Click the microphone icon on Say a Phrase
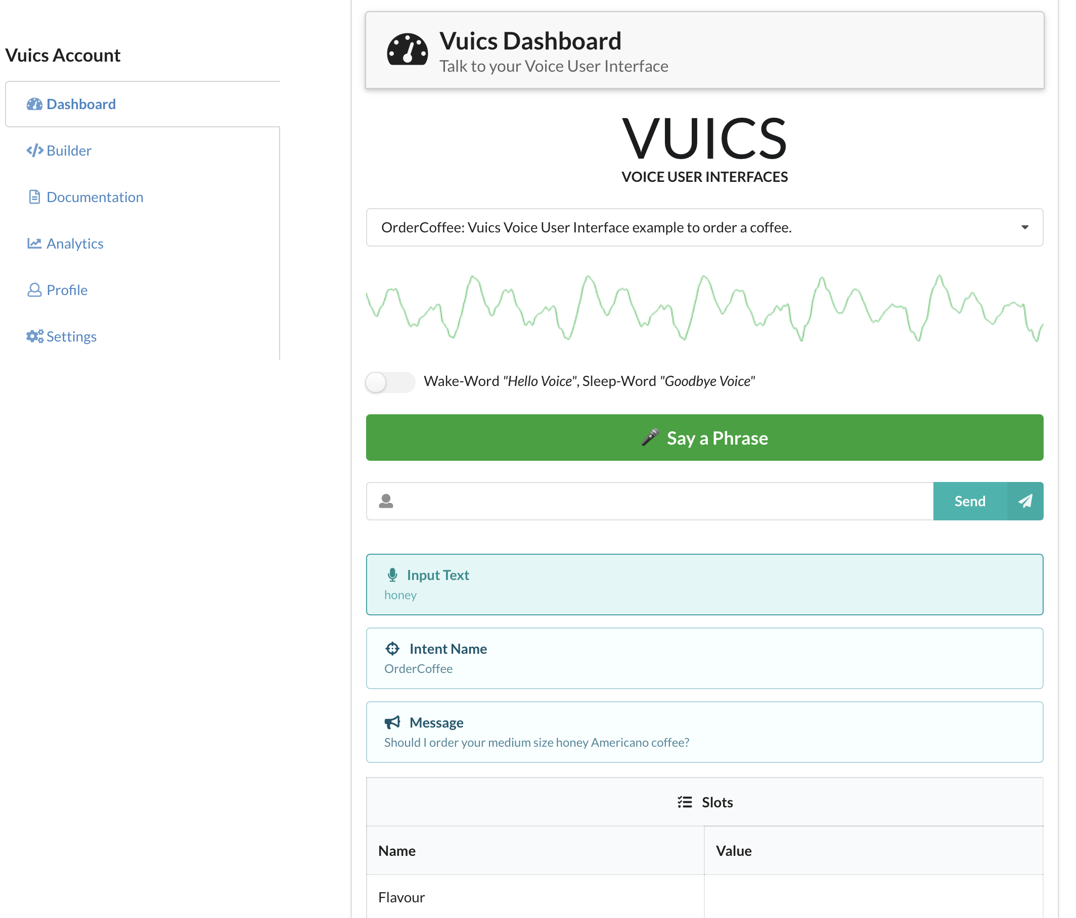 click(x=651, y=438)
